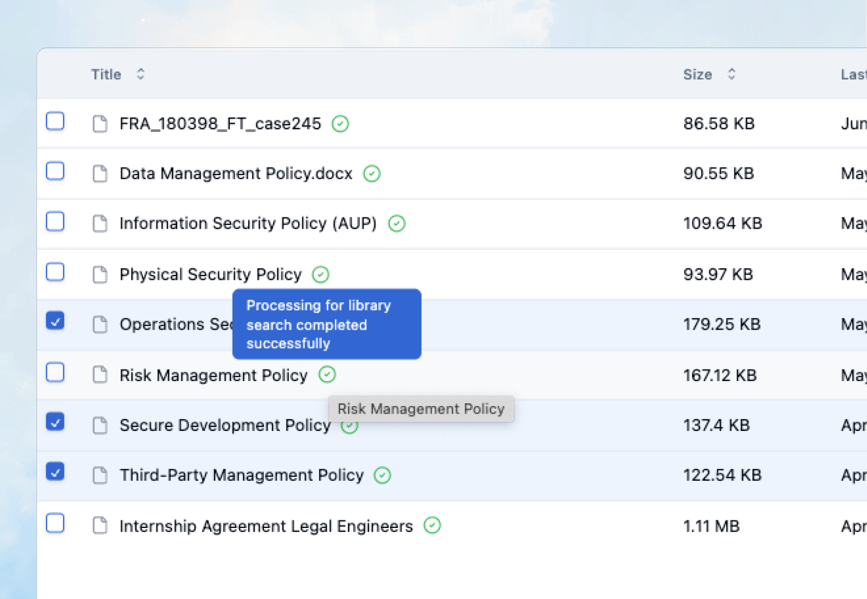This screenshot has height=599, width=867.
Task: Click the Size column sort chevrons
Action: click(732, 74)
